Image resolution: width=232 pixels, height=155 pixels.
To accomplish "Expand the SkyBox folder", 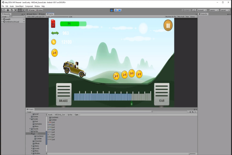I will click(32, 153).
